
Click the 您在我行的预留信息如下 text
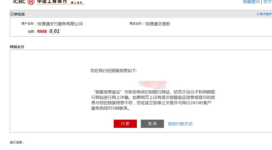point(114,70)
